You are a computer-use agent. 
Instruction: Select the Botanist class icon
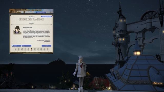pyautogui.click(x=44, y=49)
